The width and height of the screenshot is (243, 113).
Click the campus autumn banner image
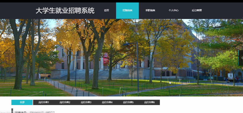coord(121,58)
